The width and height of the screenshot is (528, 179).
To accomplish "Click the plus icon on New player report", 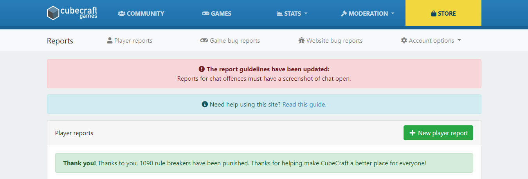I will (412, 133).
